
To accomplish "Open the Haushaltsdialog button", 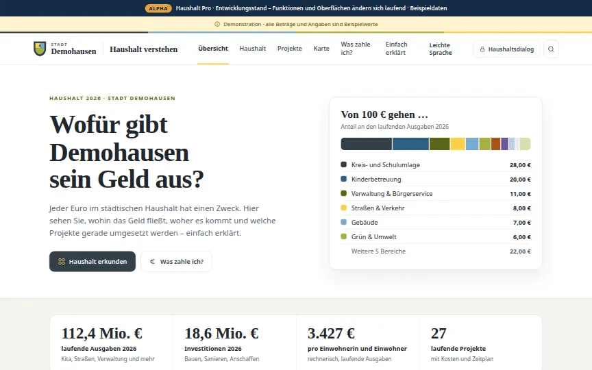I will (506, 49).
